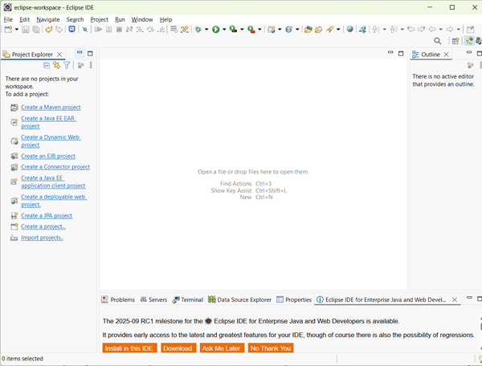Expand the Next Annotation dropdown arrow
Image resolution: width=482 pixels, height=366 pixels.
point(384,30)
